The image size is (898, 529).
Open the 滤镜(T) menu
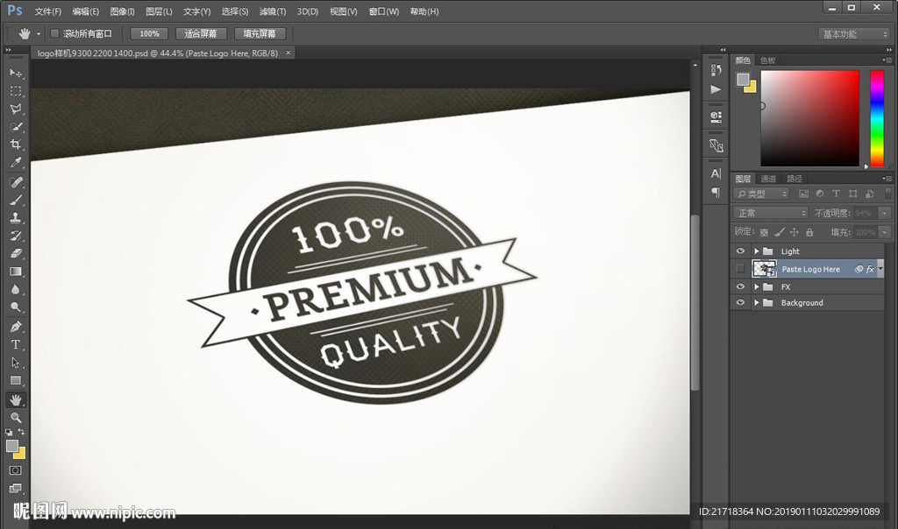[273, 11]
